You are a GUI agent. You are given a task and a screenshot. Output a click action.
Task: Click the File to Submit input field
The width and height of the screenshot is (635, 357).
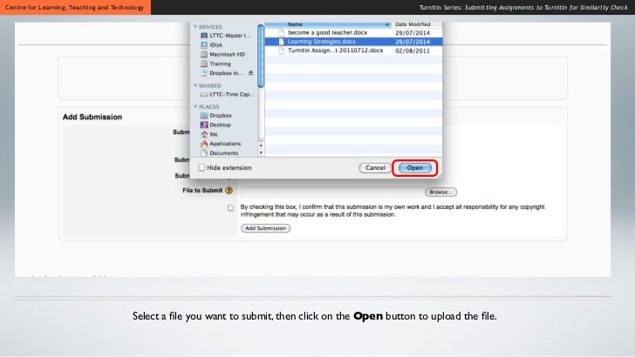pyautogui.click(x=332, y=192)
